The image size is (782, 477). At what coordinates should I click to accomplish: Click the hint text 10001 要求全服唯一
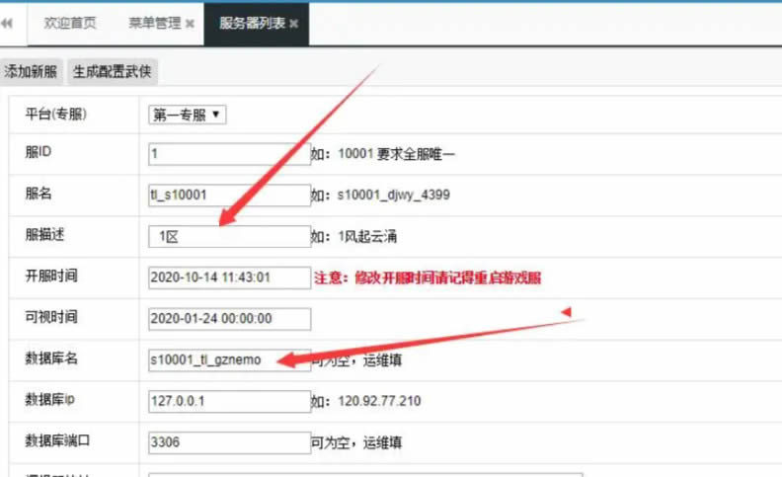click(x=397, y=154)
